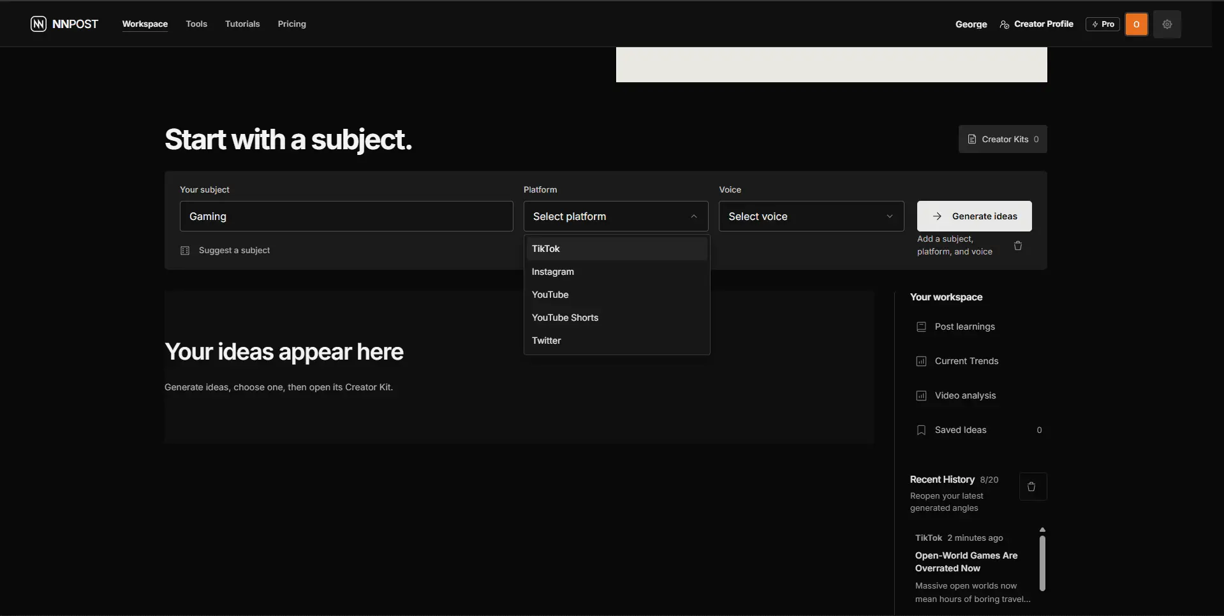Open the Tutorials nav item
This screenshot has height=616, width=1224.
pyautogui.click(x=242, y=24)
